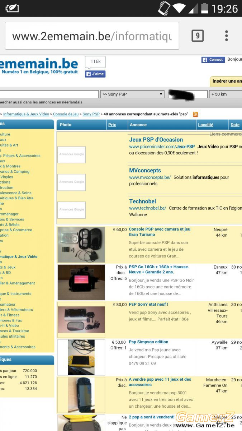Click the 2ememain.be site logo
Image resolution: width=242 pixels, height=431 pixels.
(x=39, y=66)
